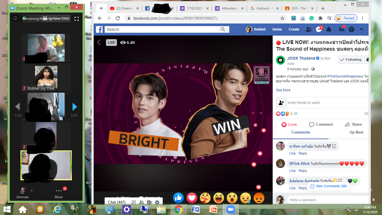Reply to BPink Blink's comment
The width and height of the screenshot is (382, 215).
click(x=303, y=171)
